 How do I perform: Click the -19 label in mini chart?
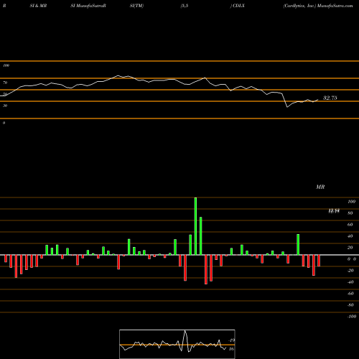pyautogui.click(x=231, y=340)
